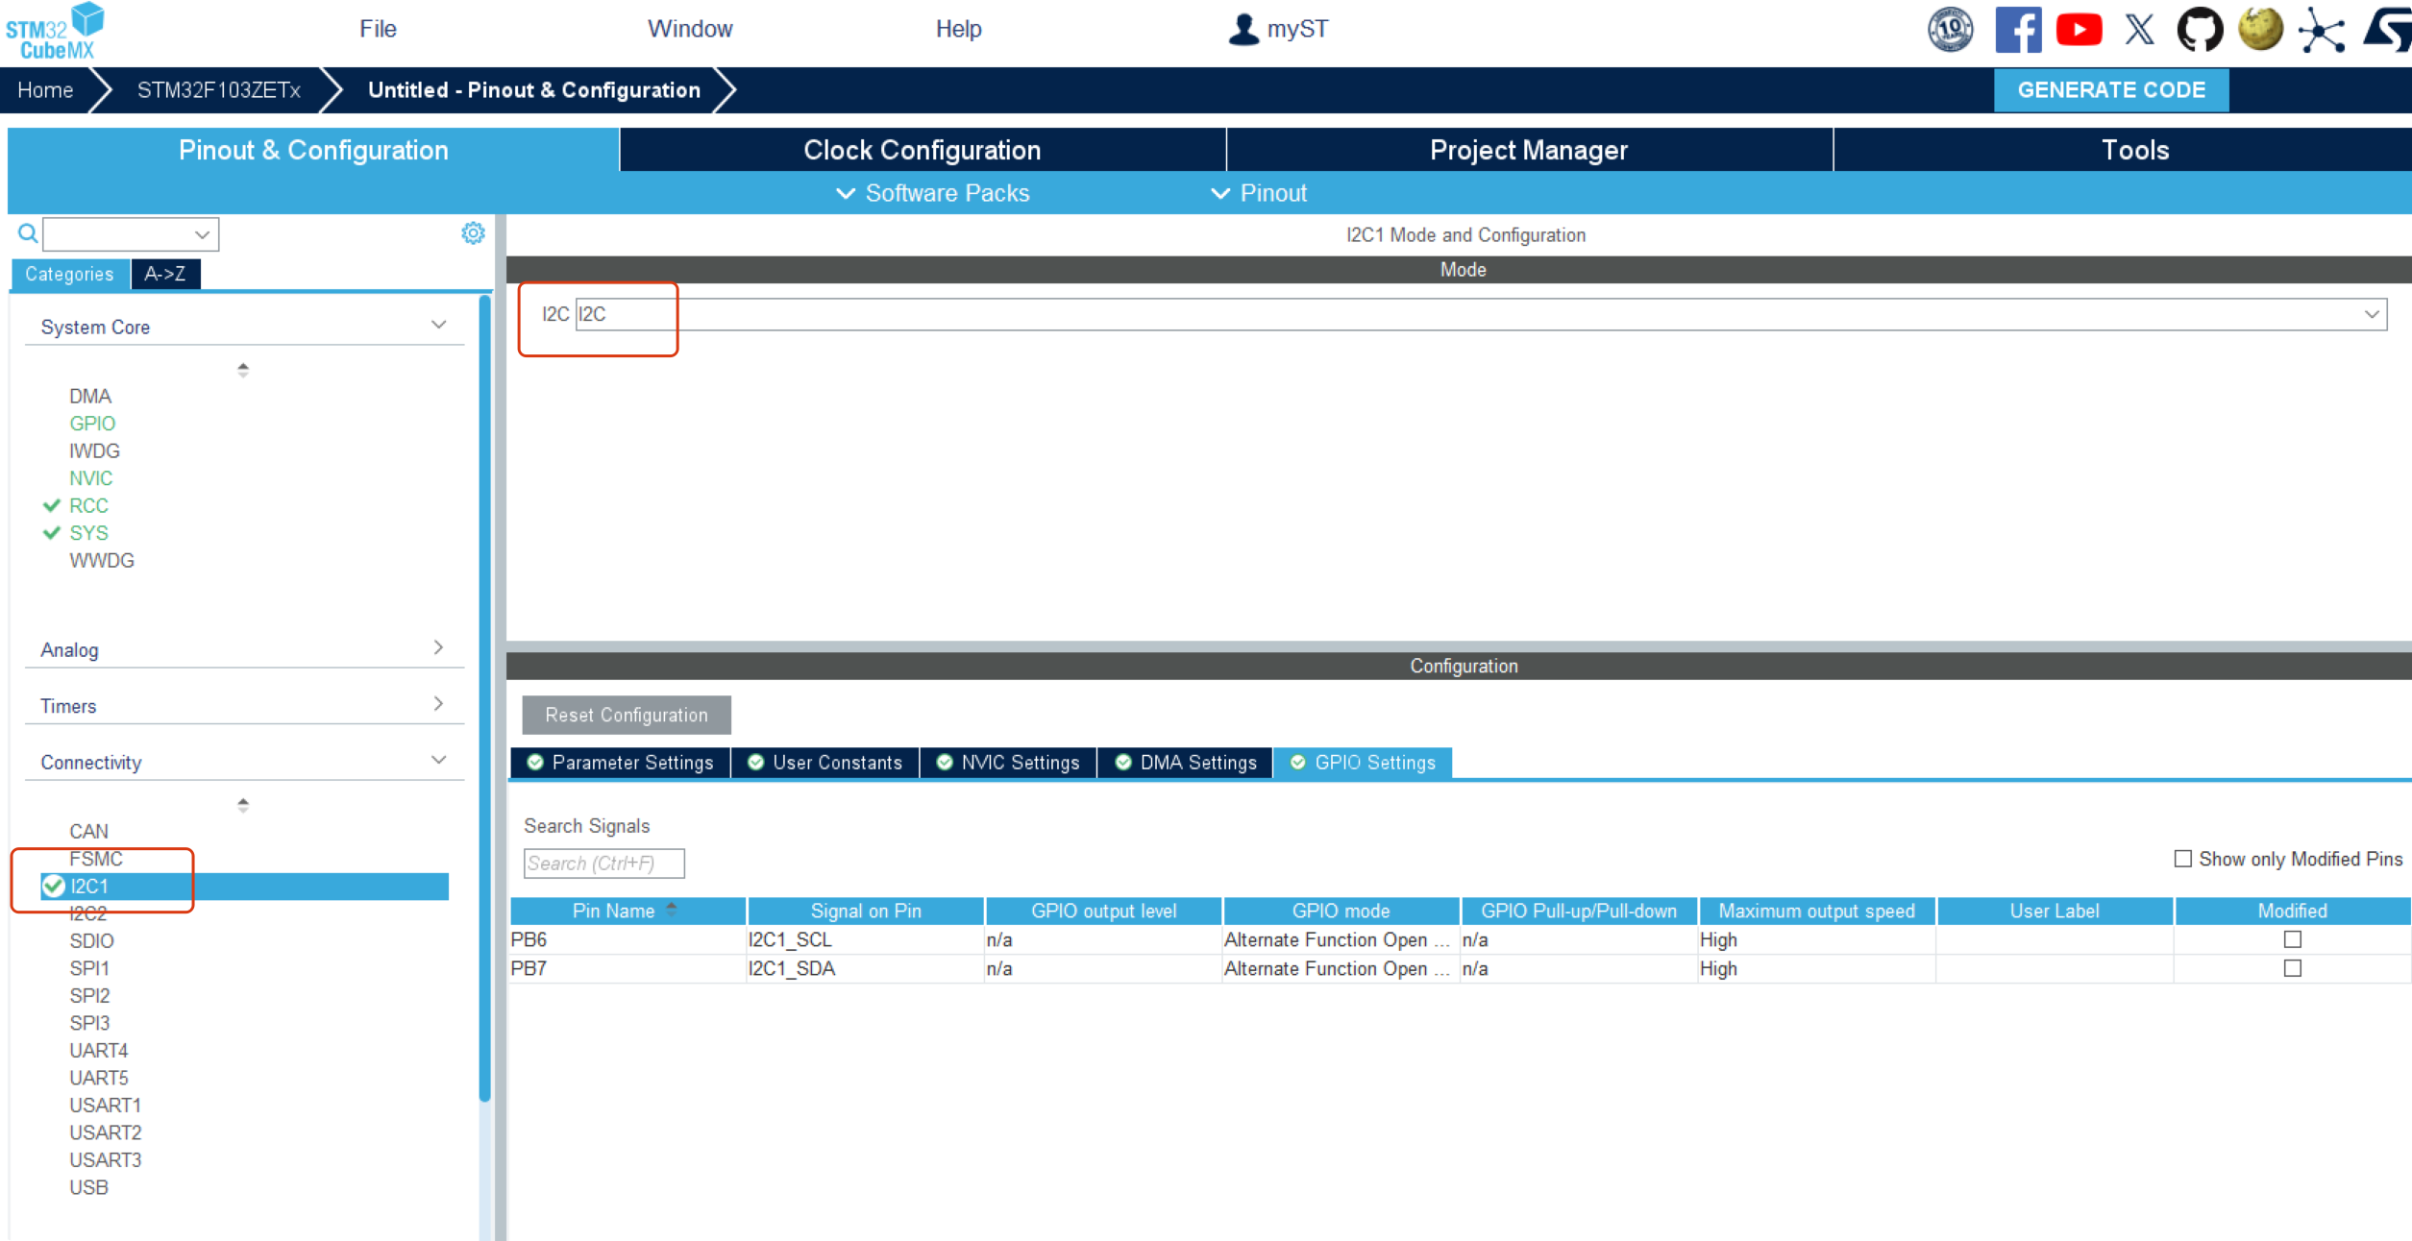Image resolution: width=2412 pixels, height=1241 pixels.
Task: Open the YouTube icon link
Action: (x=2079, y=29)
